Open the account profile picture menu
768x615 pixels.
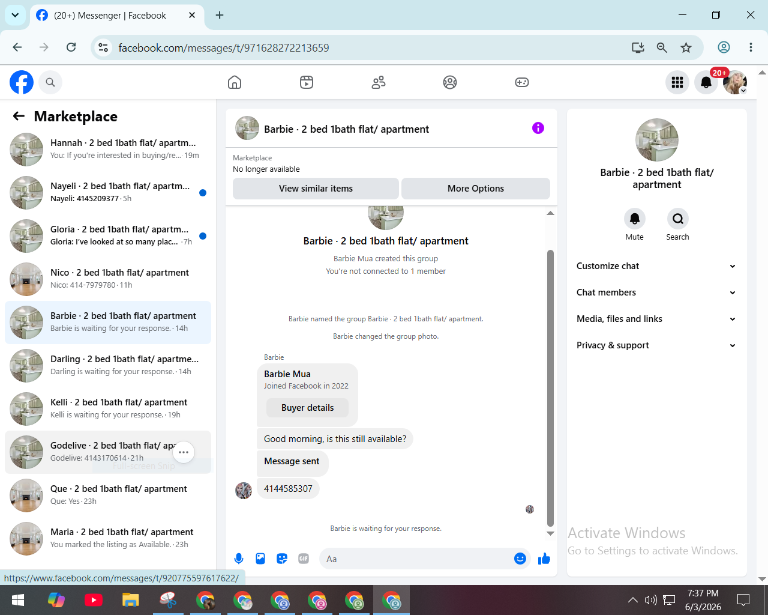(x=735, y=82)
